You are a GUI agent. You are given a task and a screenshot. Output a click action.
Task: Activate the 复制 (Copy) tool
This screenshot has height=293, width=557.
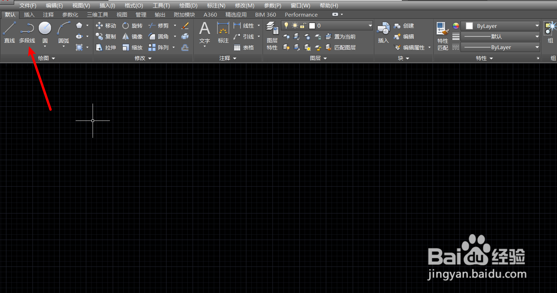click(x=106, y=36)
